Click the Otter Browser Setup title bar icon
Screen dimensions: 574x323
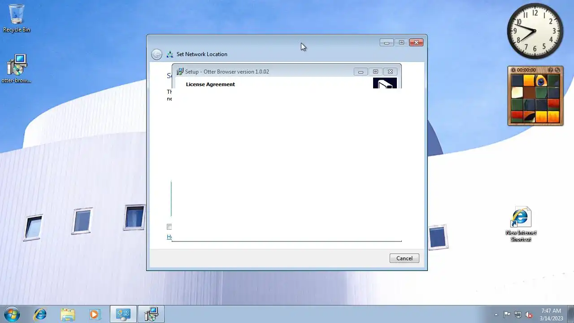pyautogui.click(x=180, y=71)
